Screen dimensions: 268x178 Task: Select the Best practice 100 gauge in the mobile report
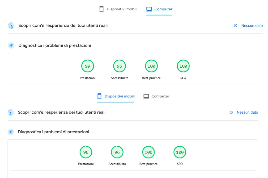[x=148, y=152]
